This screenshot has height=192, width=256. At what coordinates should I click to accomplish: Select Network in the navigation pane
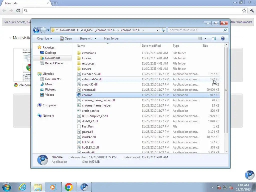point(48,116)
